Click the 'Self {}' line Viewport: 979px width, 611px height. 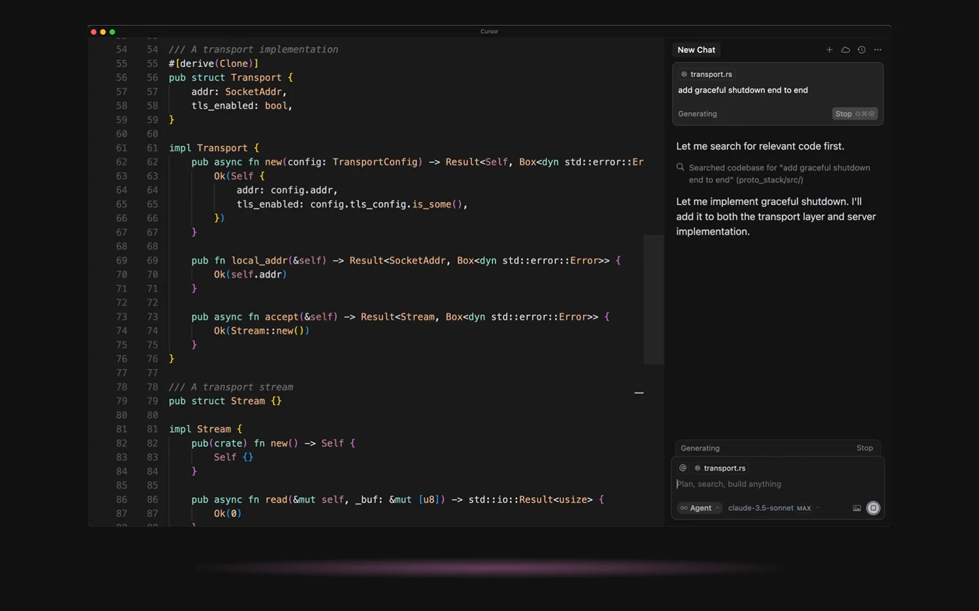coord(233,457)
